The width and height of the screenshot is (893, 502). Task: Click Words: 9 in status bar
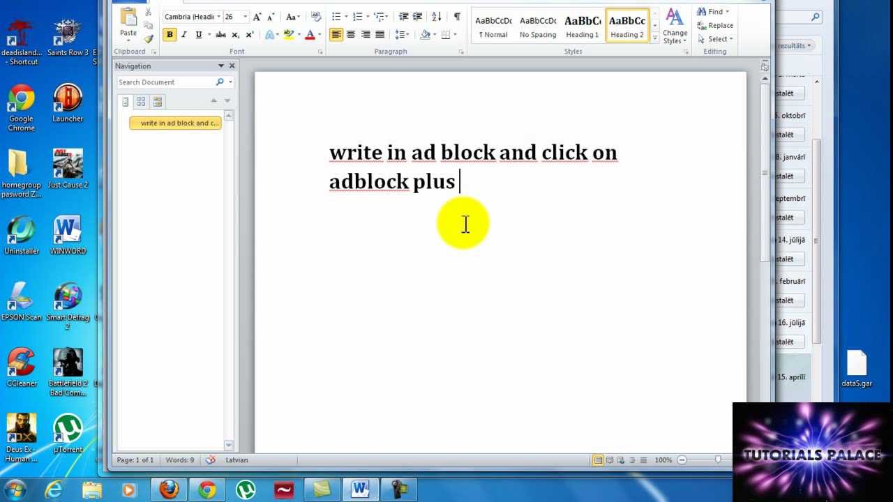(180, 460)
